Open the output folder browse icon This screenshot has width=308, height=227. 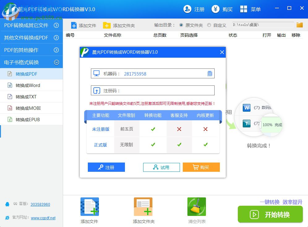coord(299,25)
